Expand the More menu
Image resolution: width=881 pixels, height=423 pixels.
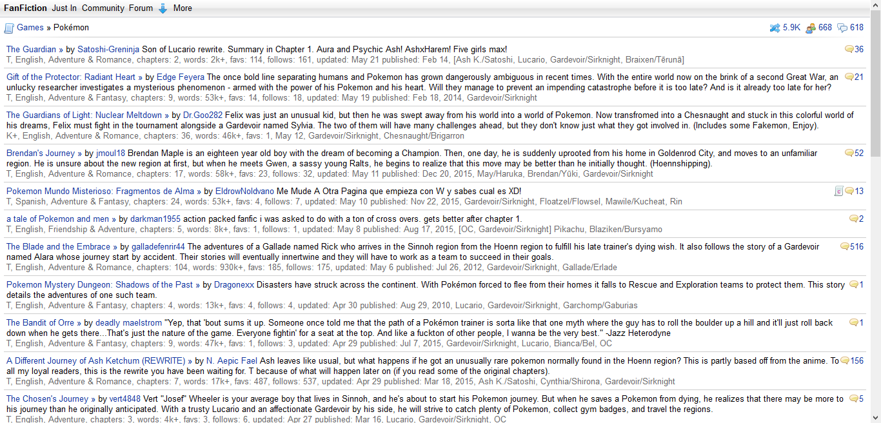point(183,8)
